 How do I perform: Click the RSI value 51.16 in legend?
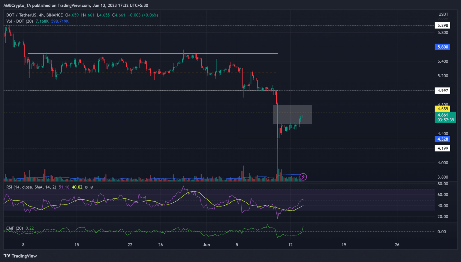[x=64, y=187]
